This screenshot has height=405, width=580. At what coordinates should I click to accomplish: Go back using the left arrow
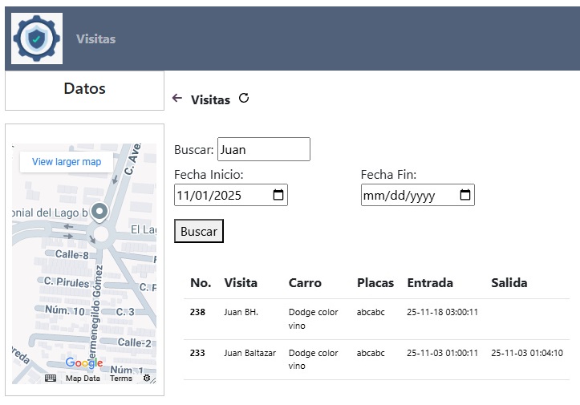(x=177, y=99)
